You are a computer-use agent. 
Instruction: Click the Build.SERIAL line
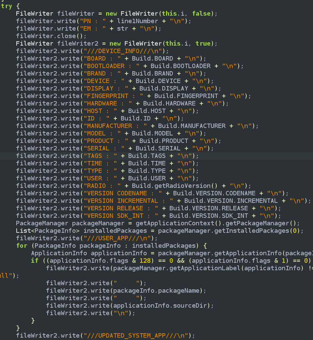(x=115, y=148)
